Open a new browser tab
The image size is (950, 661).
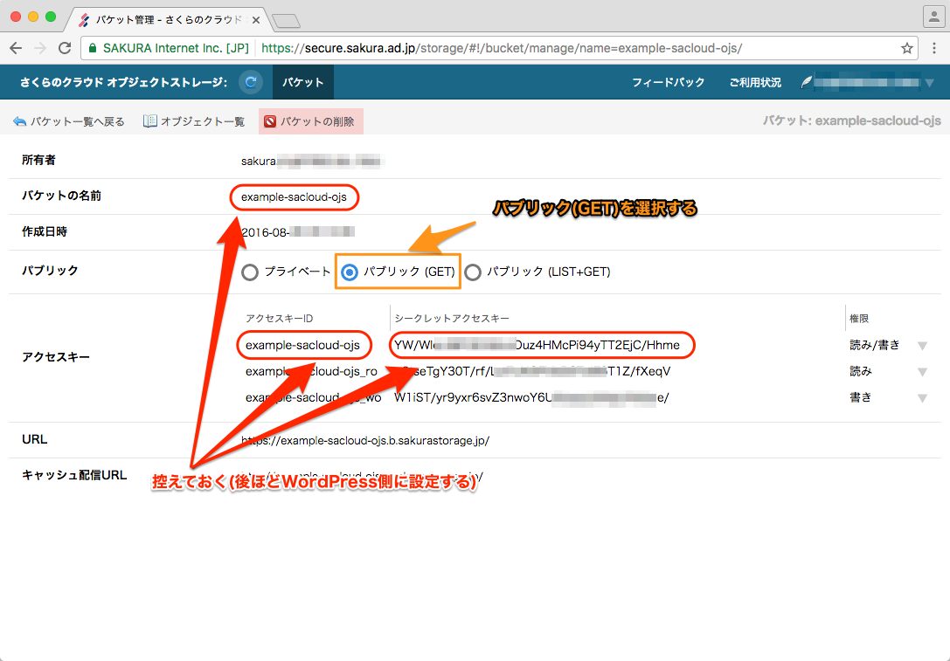click(286, 21)
